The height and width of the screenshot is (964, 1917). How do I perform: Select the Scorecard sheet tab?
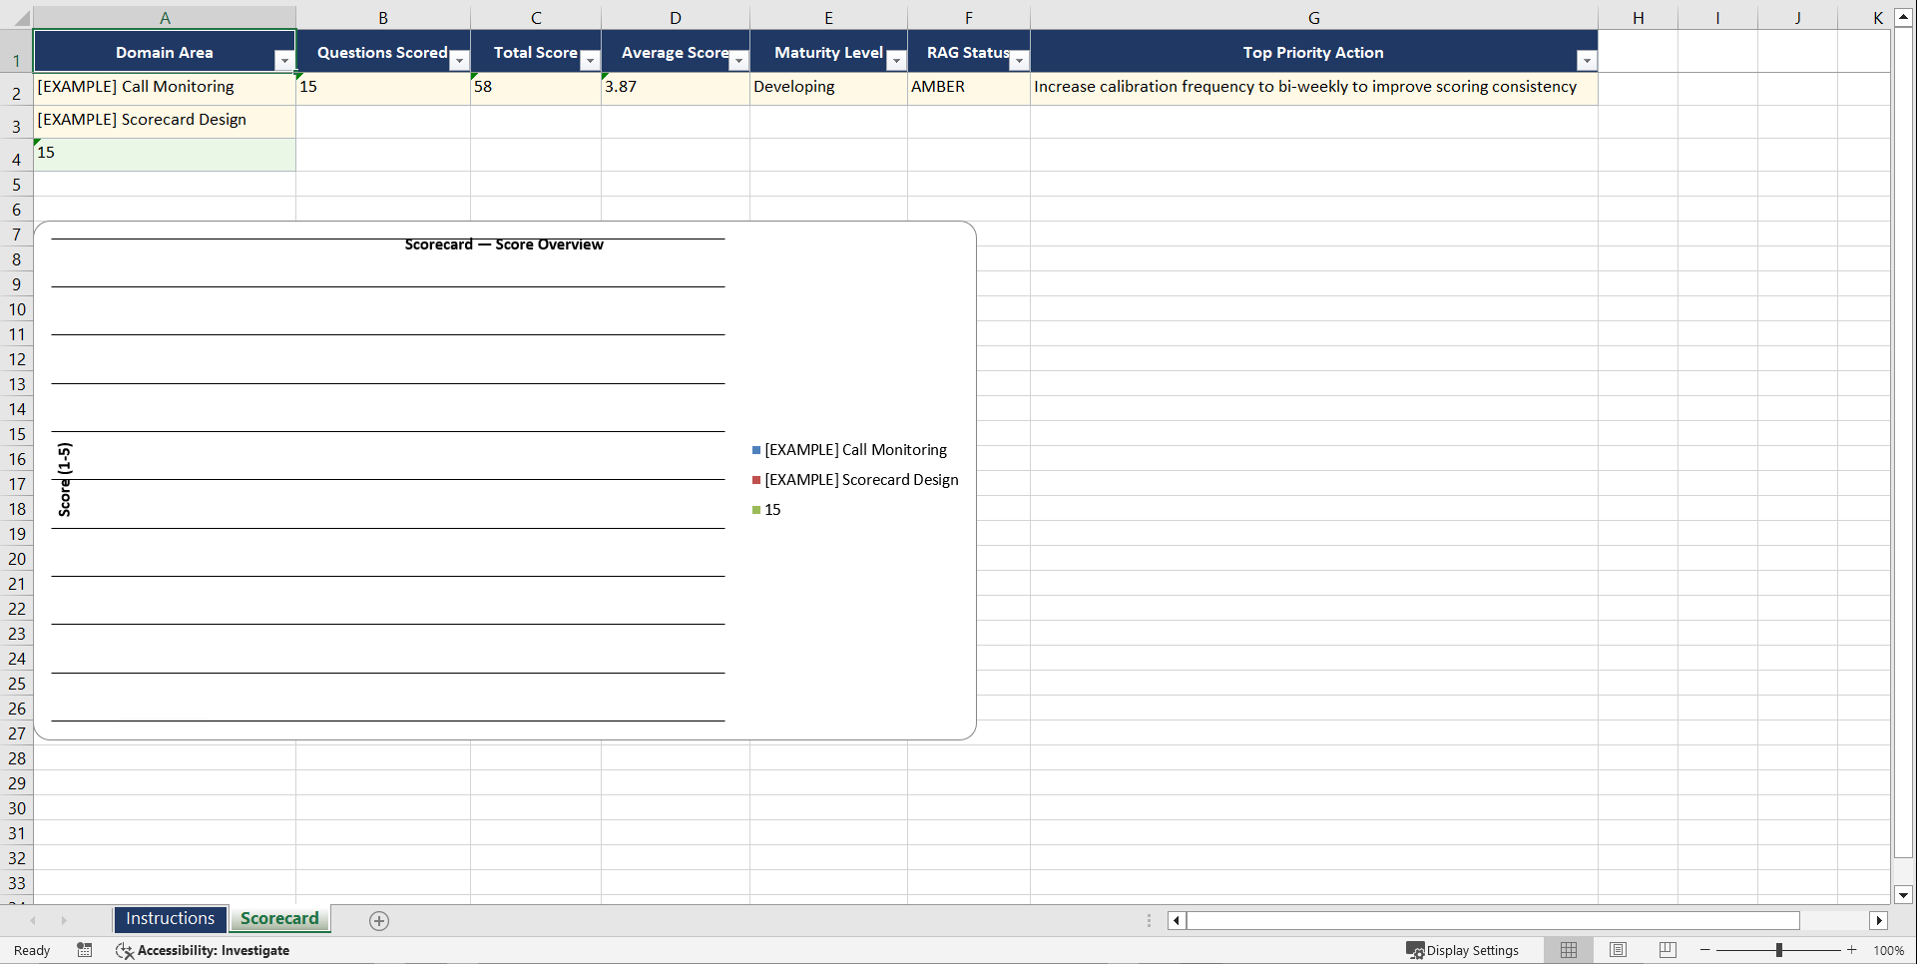(x=279, y=918)
